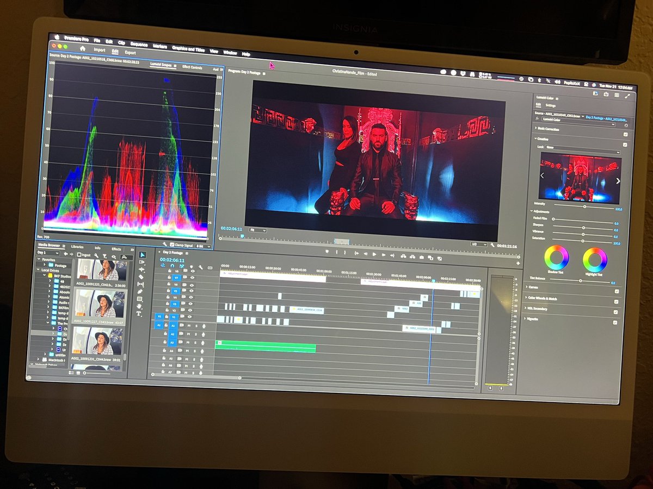Open the Import workspace

pos(100,50)
